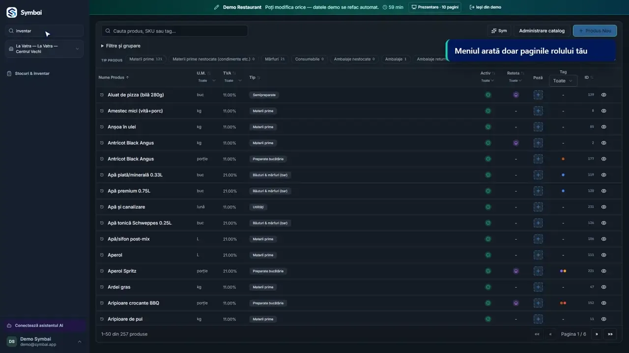Click the exit icon for Ieși din demo

(x=472, y=7)
